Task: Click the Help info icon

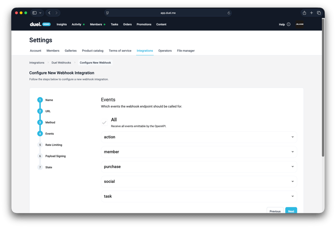Action: click(x=288, y=24)
